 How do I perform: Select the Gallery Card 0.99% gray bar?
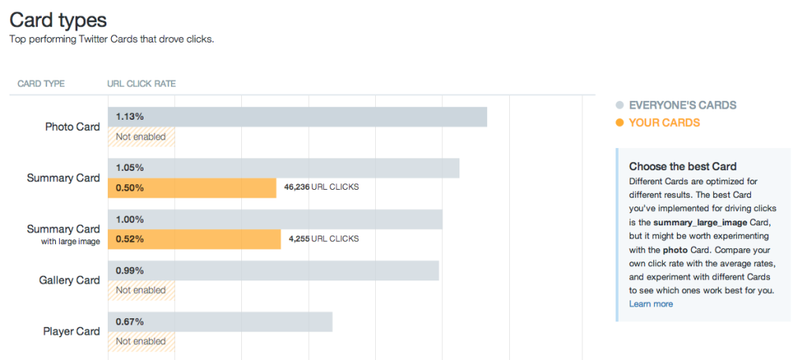tap(273, 271)
